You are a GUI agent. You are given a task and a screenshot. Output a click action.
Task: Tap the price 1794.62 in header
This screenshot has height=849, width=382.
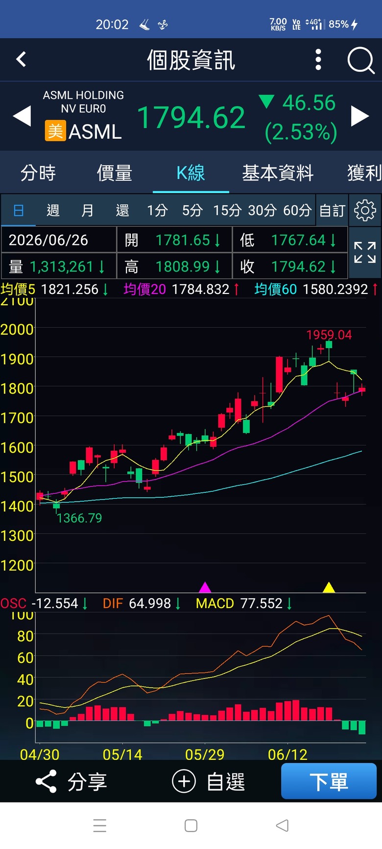[x=191, y=118]
